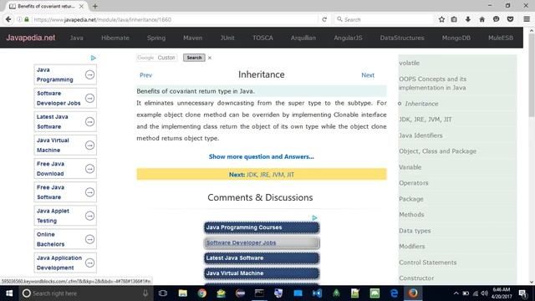Click the volume icon in system tray
The width and height of the screenshot is (535, 301).
click(484, 293)
